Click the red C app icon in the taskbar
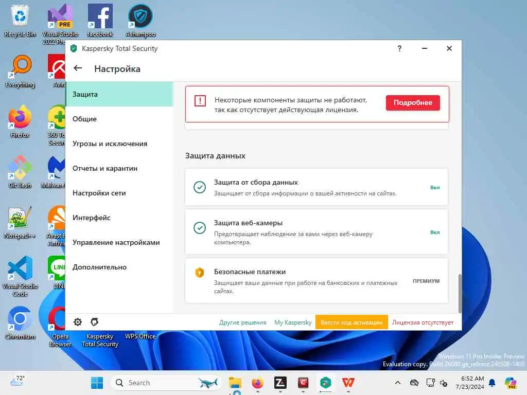This screenshot has width=527, height=395. tap(303, 383)
